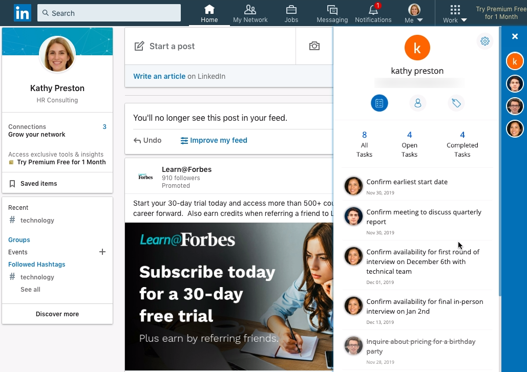
Task: Select the last woman contact in the right strip
Action: pyautogui.click(x=515, y=128)
